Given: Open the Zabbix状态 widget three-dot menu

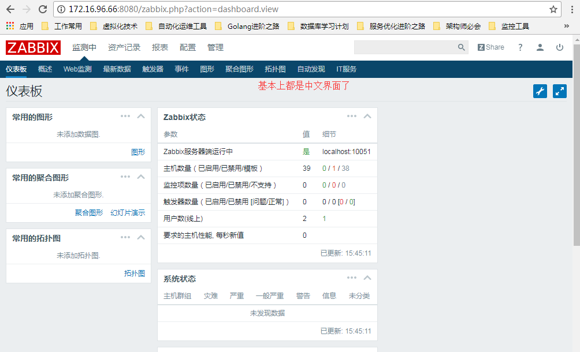Looking at the screenshot, I should (352, 116).
